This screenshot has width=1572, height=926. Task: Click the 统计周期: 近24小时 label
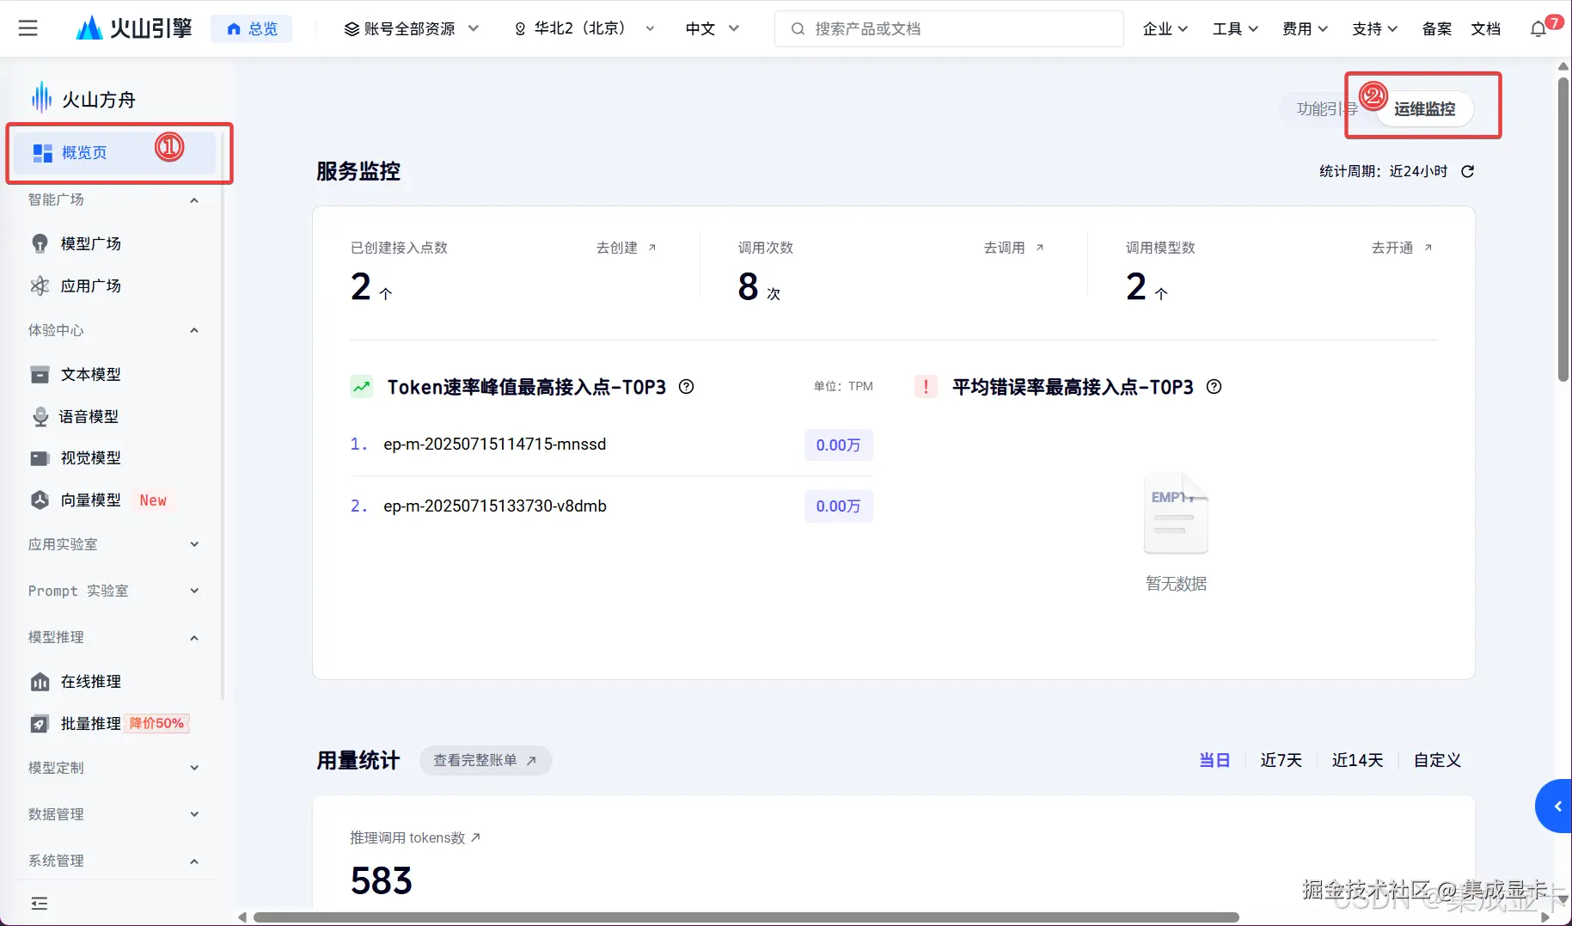point(1384,171)
